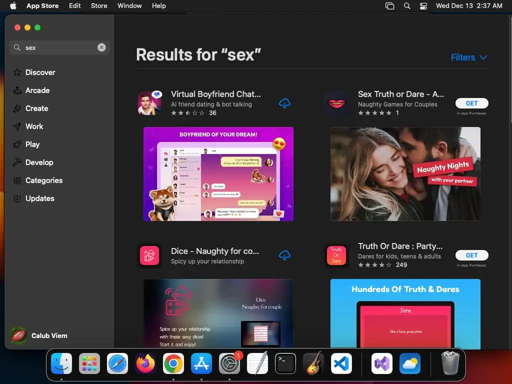Open the Categories section
512x384 pixels.
44,180
